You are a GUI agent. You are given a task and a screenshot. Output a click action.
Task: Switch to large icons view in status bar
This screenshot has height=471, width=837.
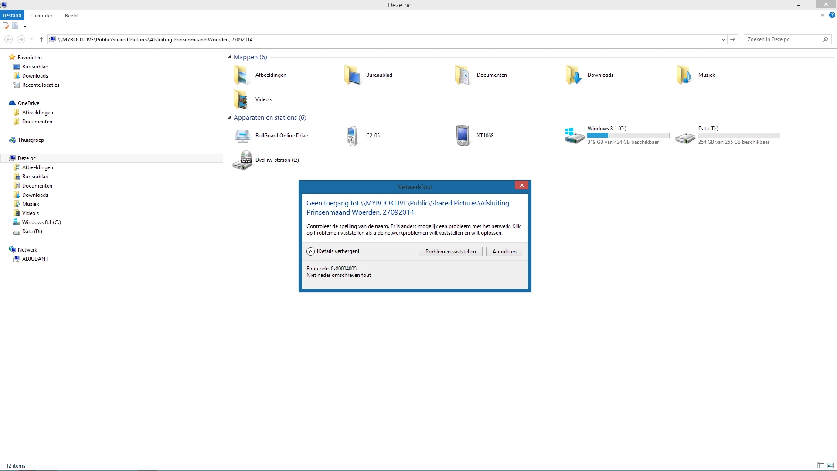pyautogui.click(x=830, y=465)
